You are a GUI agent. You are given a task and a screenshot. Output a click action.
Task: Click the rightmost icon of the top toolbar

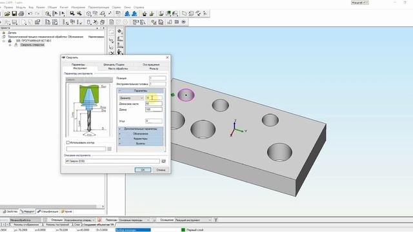coord(205,14)
